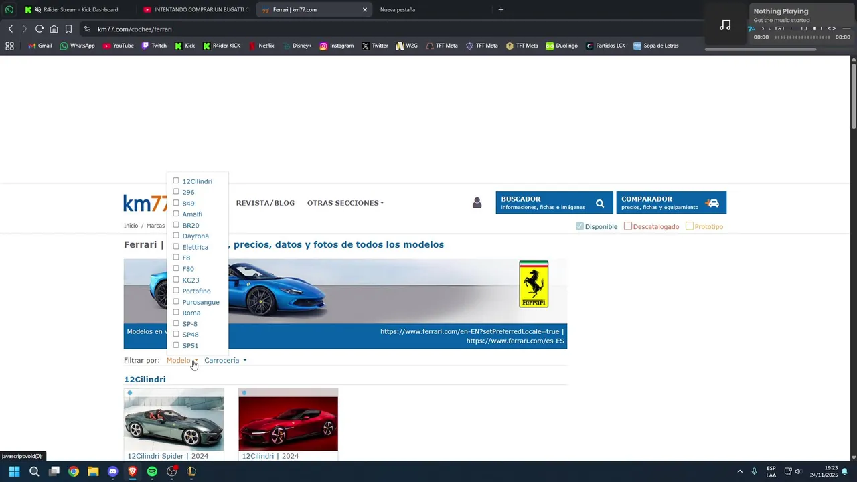Open the Duolingo bookmark
The width and height of the screenshot is (857, 482).
click(562, 46)
